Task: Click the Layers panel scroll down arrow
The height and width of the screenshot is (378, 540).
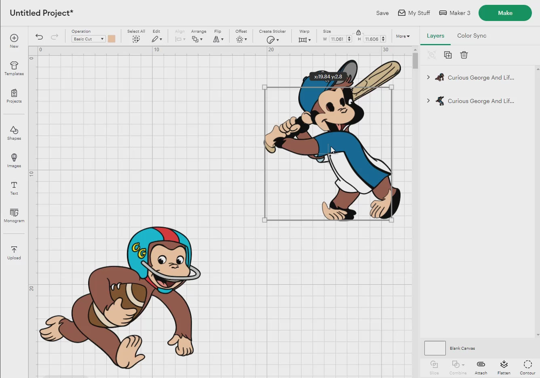Action: point(538,334)
